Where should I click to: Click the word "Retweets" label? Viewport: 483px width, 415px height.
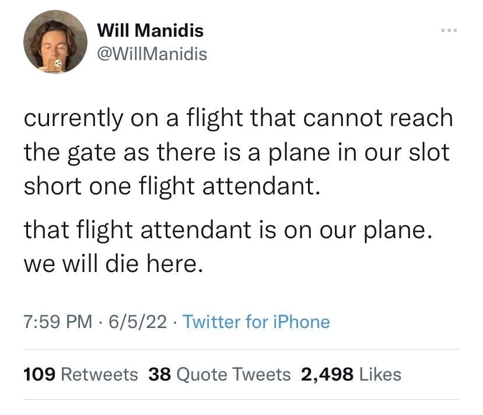tap(100, 374)
